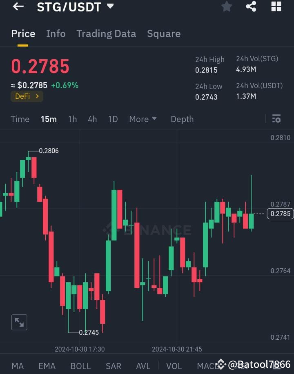
Task: Click the fullscreen expand icon on the chart
Action: coord(19,322)
